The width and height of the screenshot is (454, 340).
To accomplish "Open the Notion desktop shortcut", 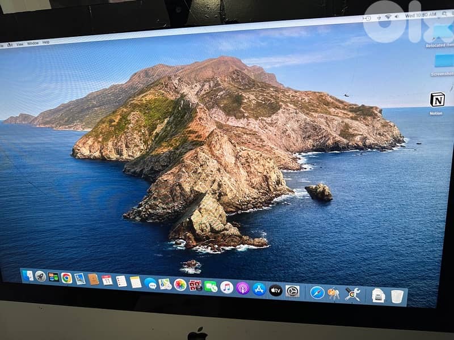I will point(437,100).
